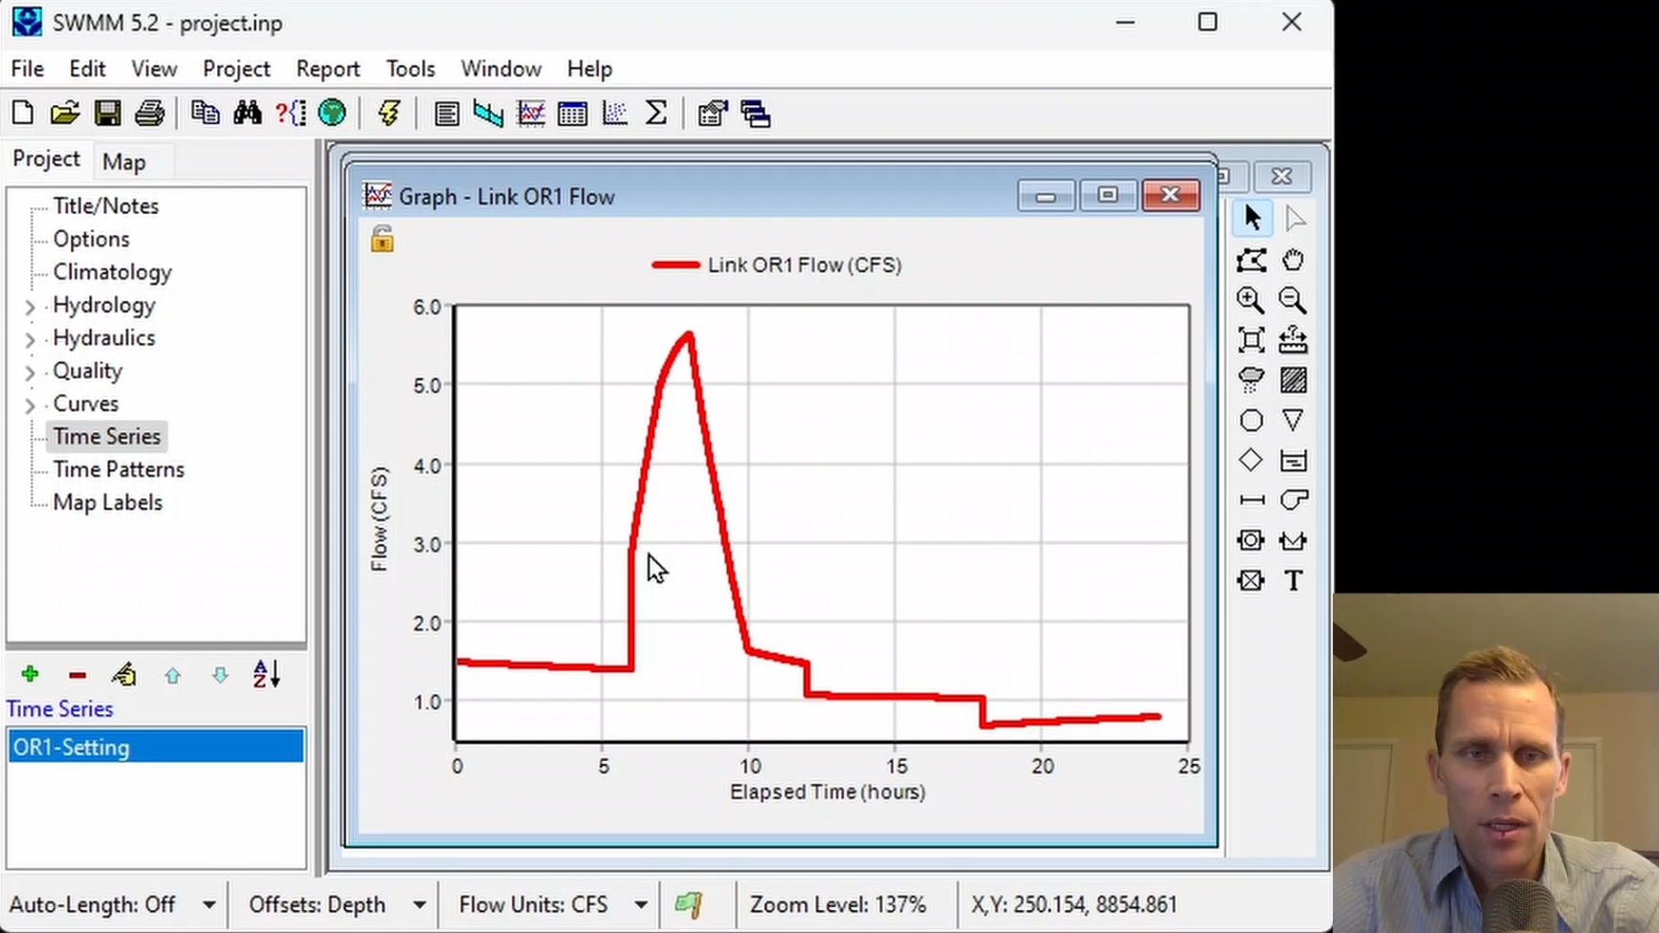Select Time Patterns in project tree
1659x933 pixels.
(119, 469)
